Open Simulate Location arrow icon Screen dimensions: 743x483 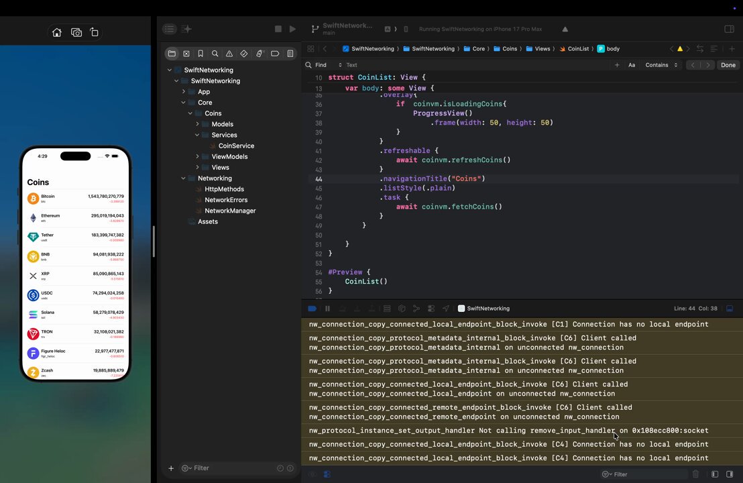point(446,309)
